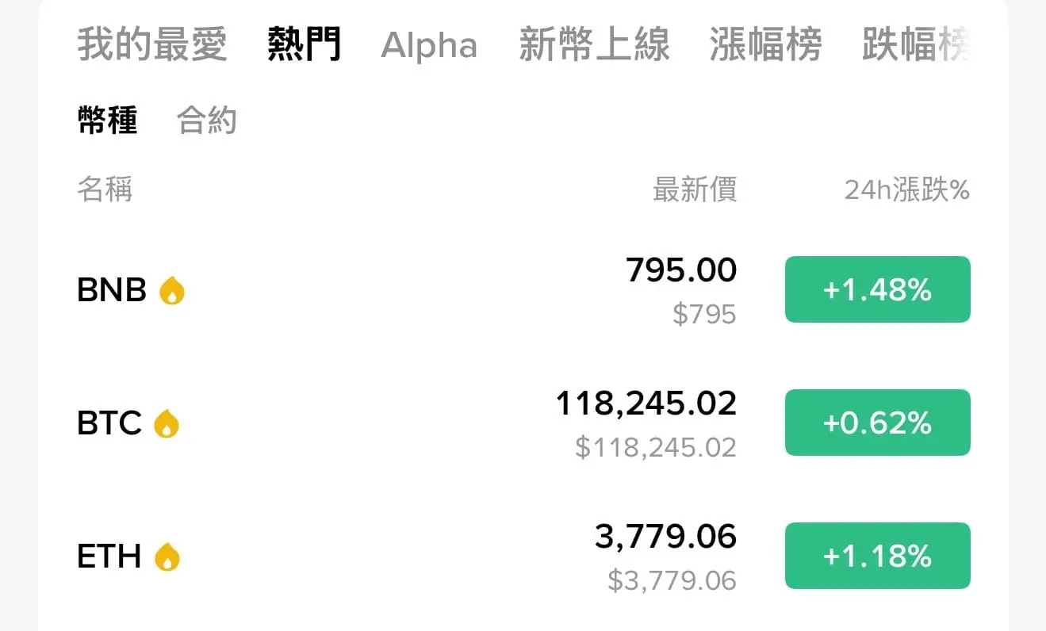Viewport: 1046px width, 631px height.
Task: Tap the flame icon next to BTC
Action: point(167,423)
